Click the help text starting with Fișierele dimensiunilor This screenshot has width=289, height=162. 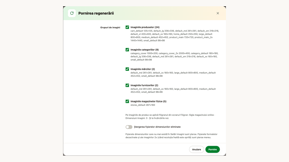[171, 136]
